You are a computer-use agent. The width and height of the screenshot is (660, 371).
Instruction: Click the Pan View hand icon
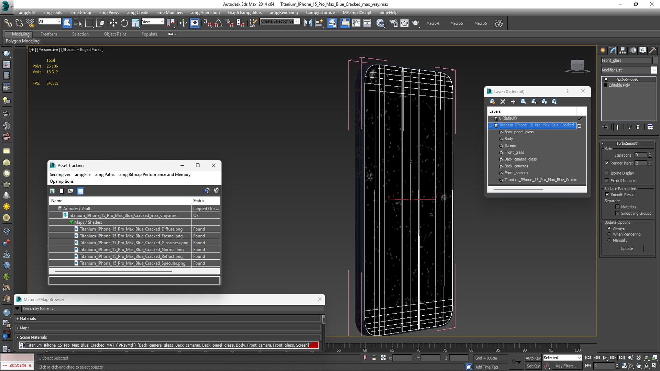(639, 366)
